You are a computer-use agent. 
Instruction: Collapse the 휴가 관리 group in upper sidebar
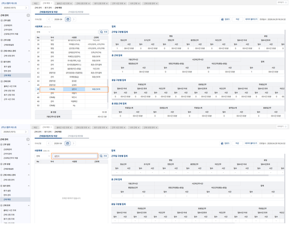pos(29,62)
